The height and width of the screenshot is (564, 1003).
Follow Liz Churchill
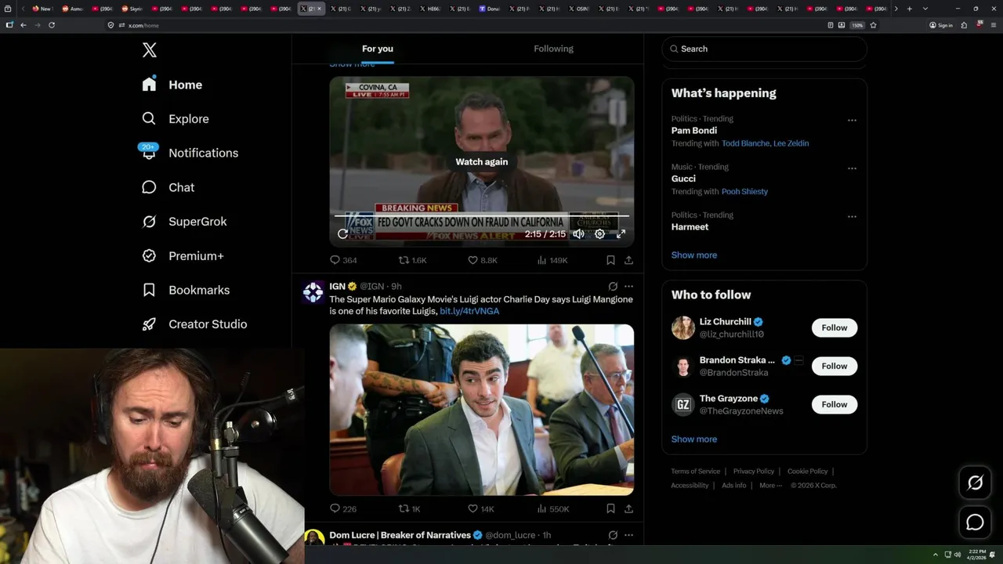coord(835,327)
